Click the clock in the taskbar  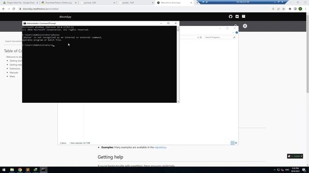pyautogui.click(x=295, y=170)
